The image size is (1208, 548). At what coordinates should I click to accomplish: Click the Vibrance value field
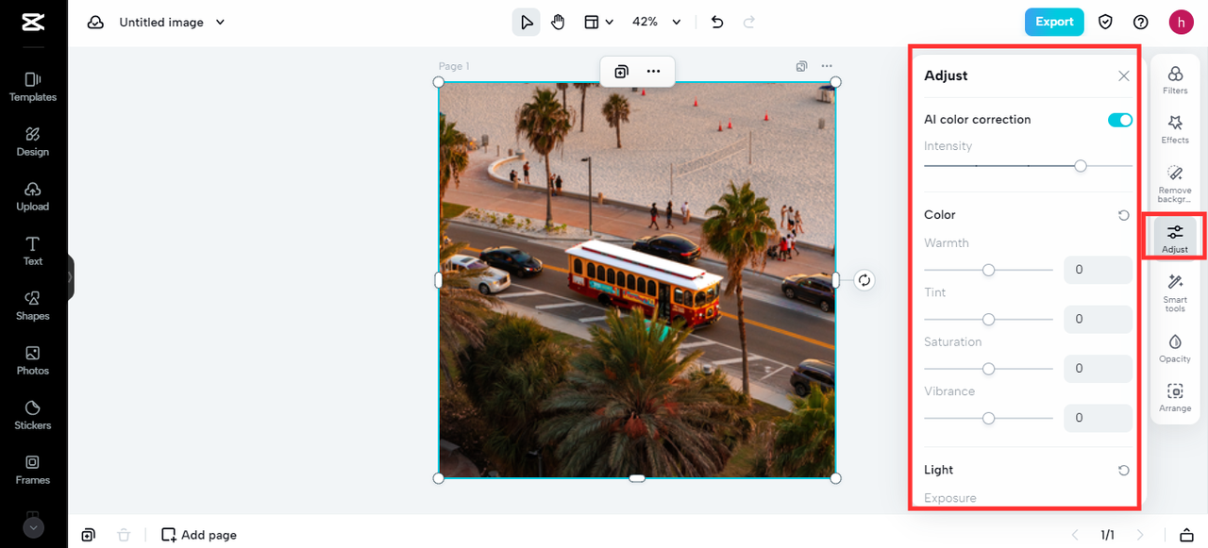[x=1098, y=418]
